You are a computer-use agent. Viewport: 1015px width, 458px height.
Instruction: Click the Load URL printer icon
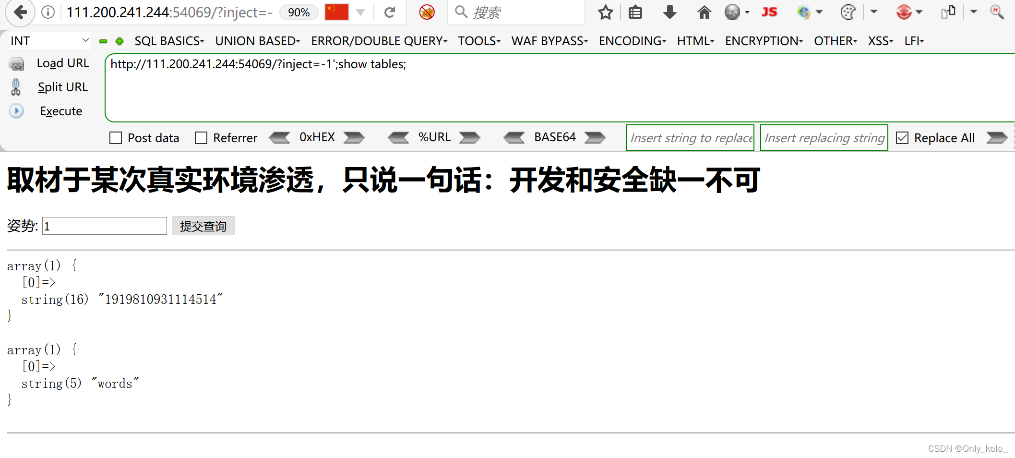tap(16, 63)
